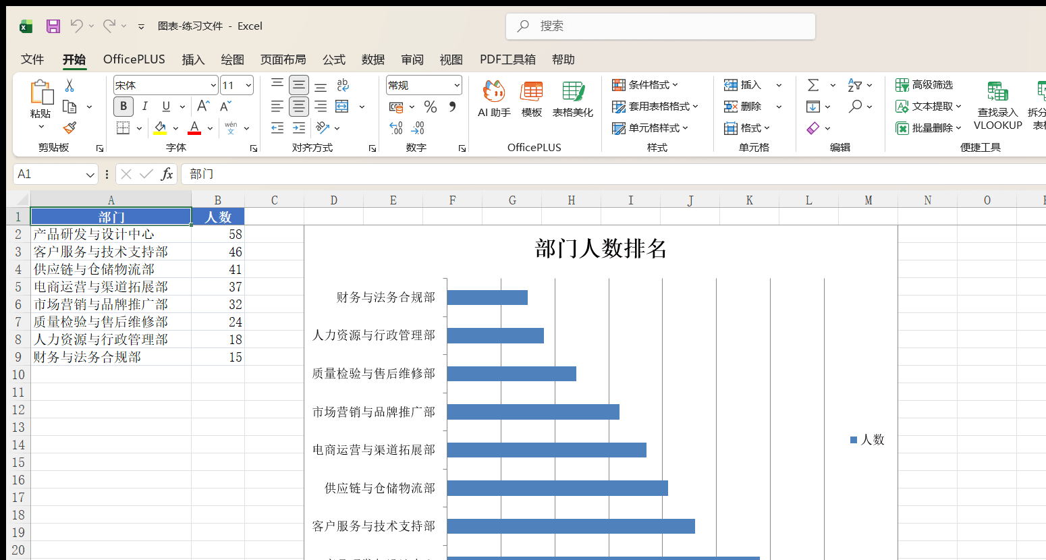The image size is (1046, 560).
Task: Increase the indent level
Action: point(299,128)
